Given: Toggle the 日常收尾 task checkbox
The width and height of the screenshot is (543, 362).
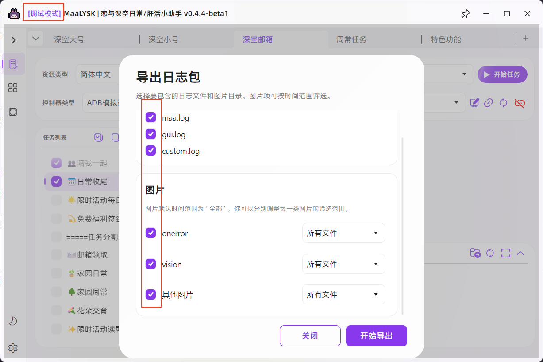Looking at the screenshot, I should (56, 181).
